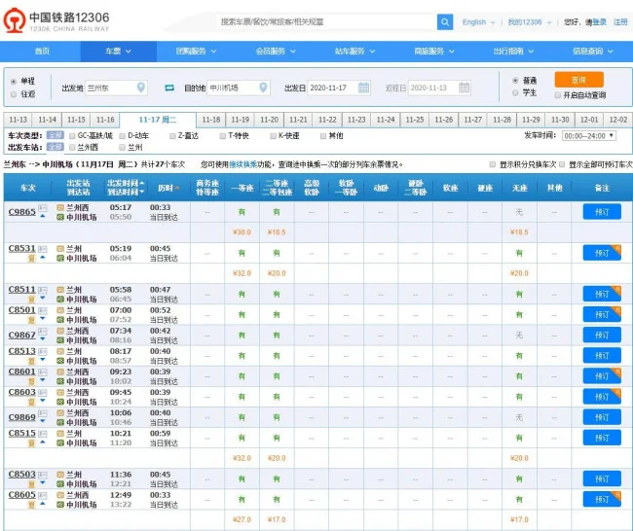The width and height of the screenshot is (633, 531).
Task: Swap departure and destination stations icon
Action: point(169,88)
